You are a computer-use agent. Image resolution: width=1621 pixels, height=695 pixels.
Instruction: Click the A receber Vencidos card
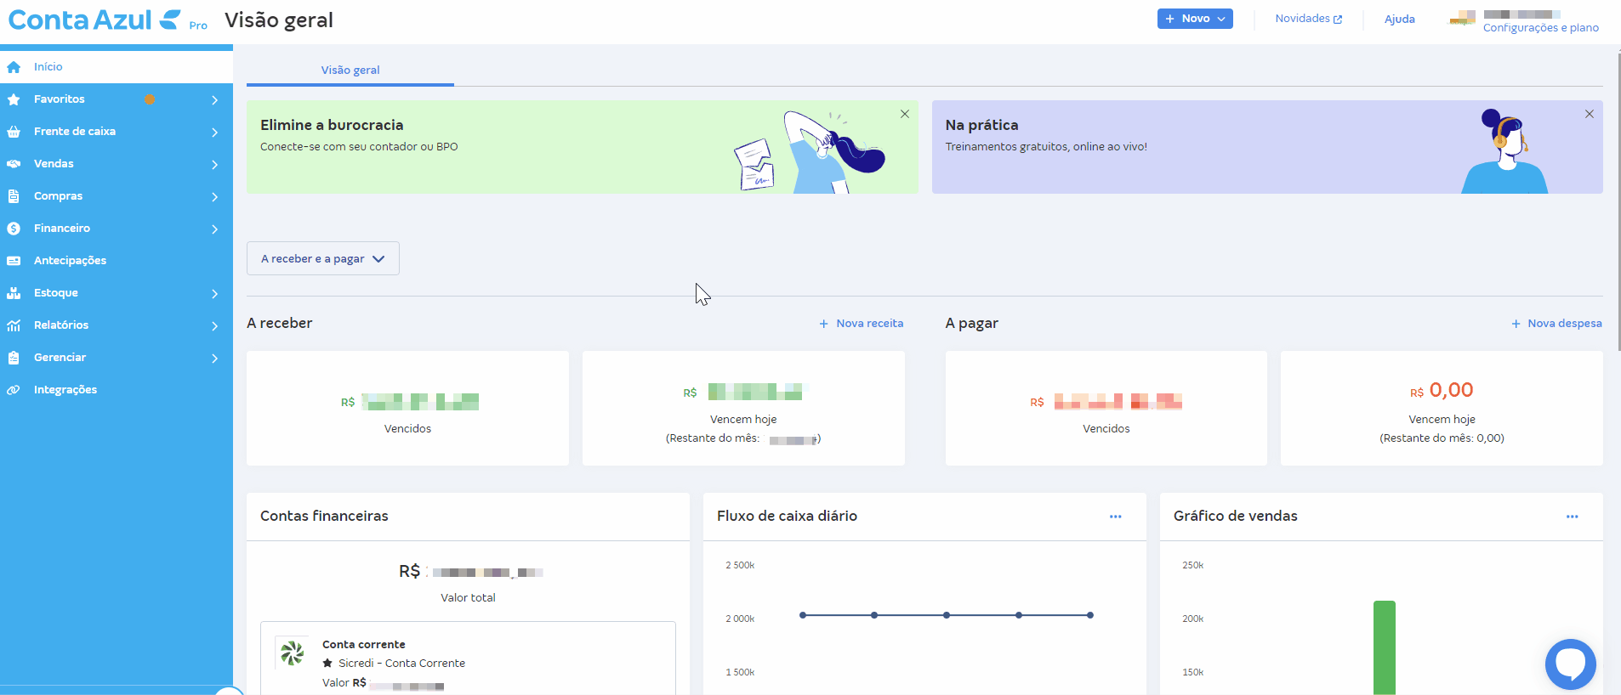(x=407, y=408)
